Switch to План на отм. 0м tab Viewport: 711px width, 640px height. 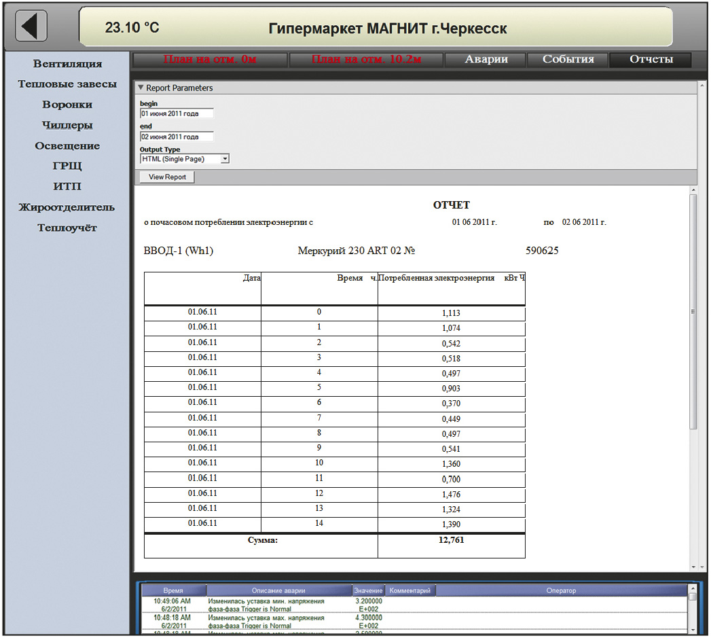pos(210,59)
